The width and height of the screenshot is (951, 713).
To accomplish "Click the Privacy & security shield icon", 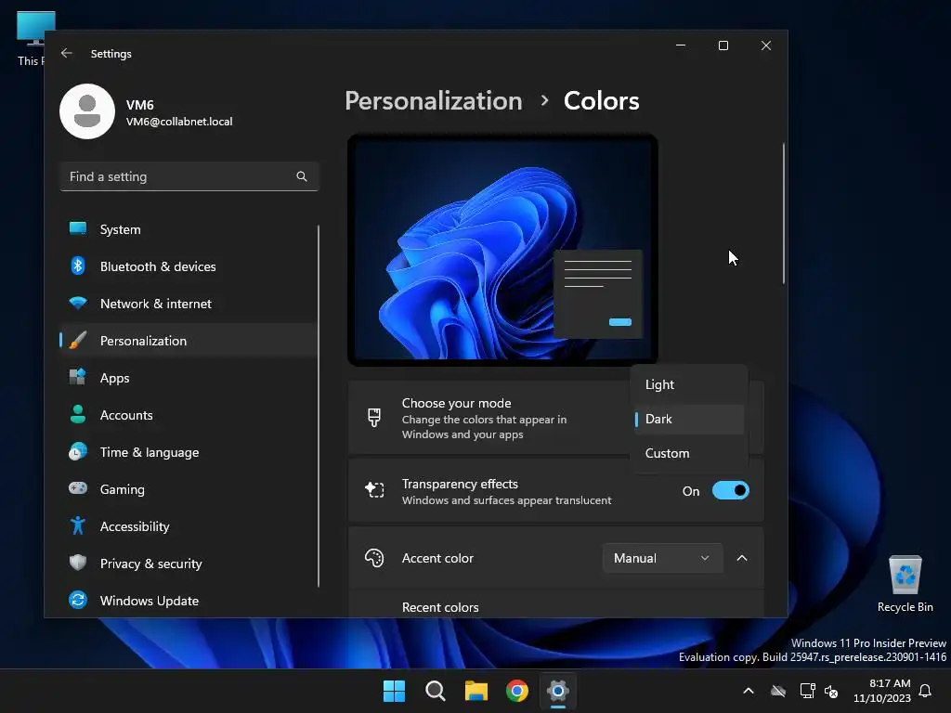I will pos(78,563).
